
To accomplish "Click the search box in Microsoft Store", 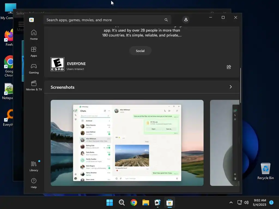I will click(107, 20).
